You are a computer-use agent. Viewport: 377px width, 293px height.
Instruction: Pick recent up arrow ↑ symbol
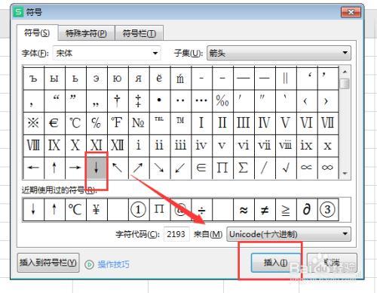pos(54,209)
